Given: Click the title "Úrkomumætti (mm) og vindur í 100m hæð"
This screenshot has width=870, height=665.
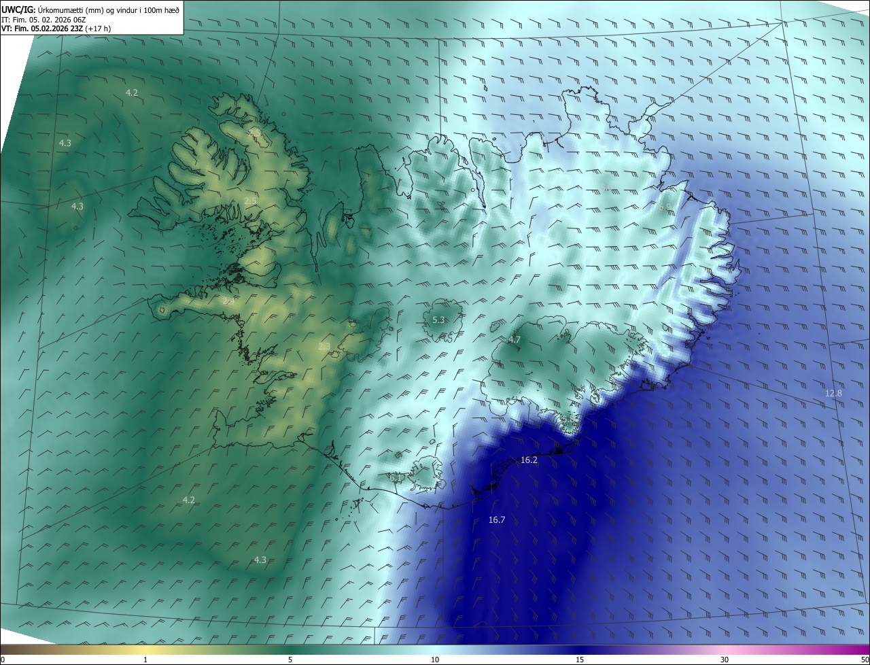Looking at the screenshot, I should tap(109, 10).
